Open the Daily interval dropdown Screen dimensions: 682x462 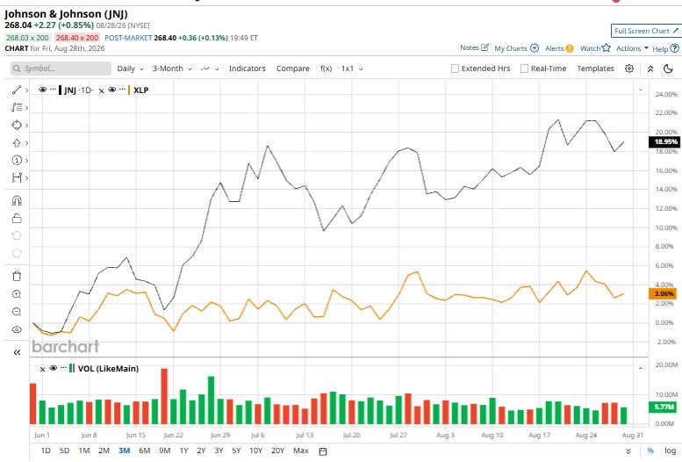[130, 69]
